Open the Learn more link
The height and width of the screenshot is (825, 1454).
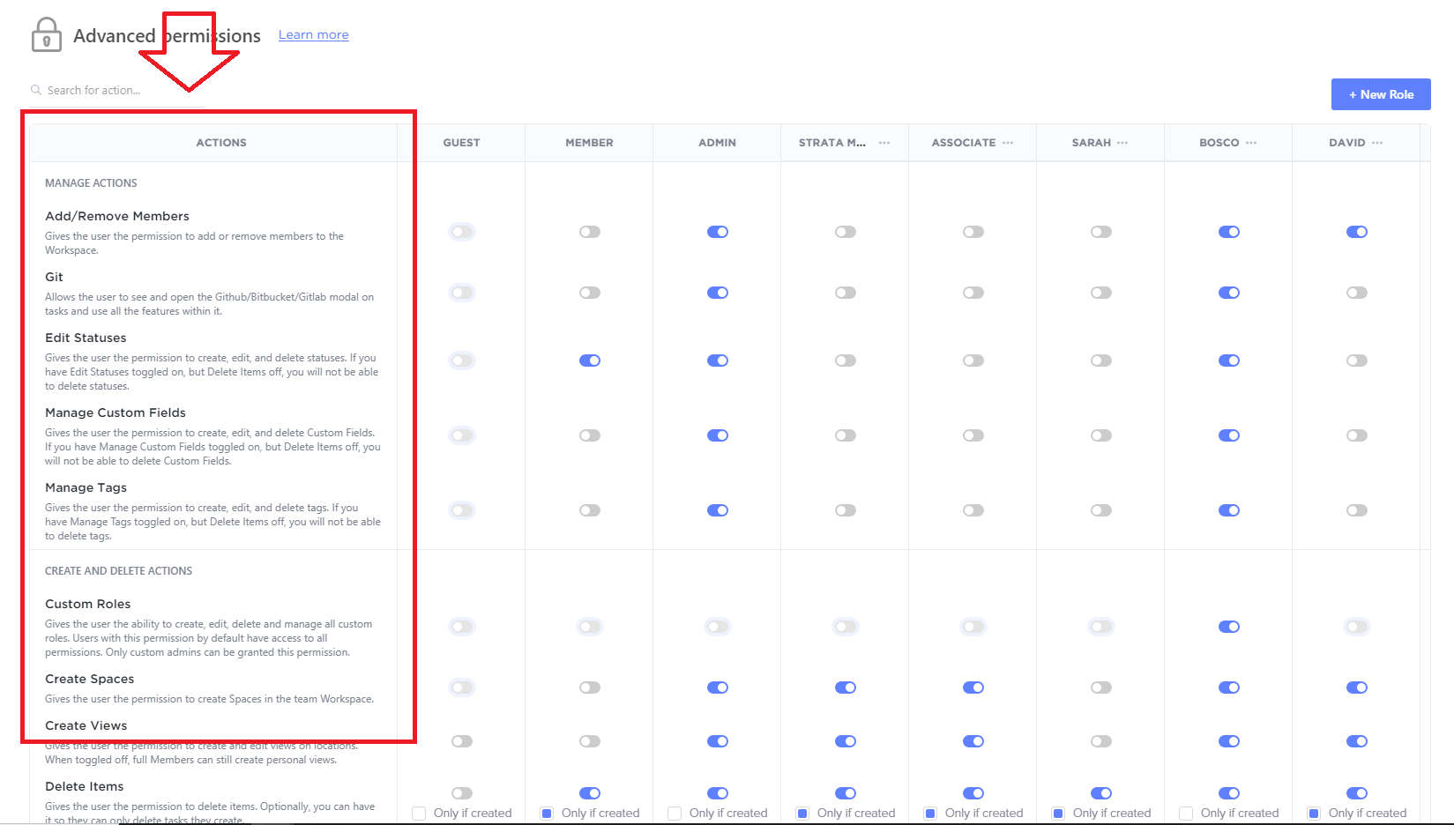click(313, 34)
